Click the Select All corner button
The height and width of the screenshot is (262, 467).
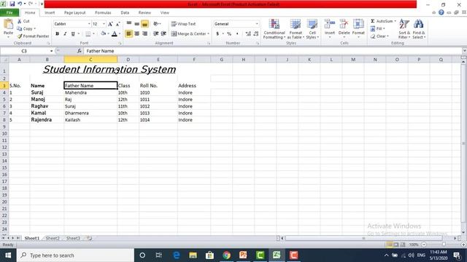(x=4, y=60)
